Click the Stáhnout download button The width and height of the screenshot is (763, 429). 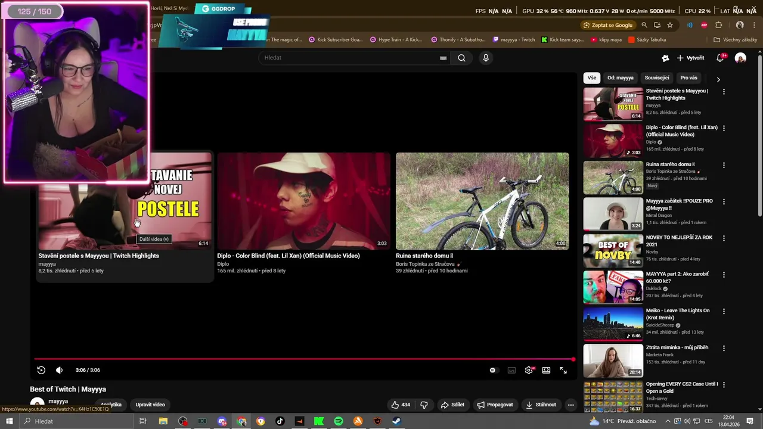[541, 405]
